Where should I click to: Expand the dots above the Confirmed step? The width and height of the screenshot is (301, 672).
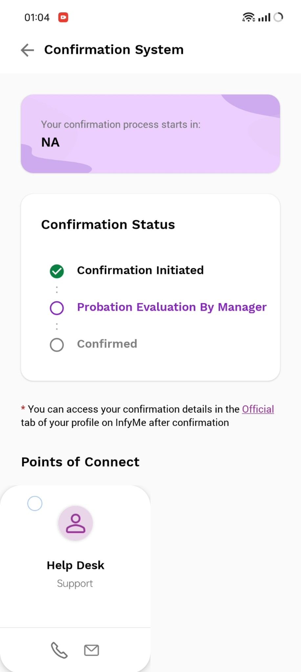(x=56, y=326)
